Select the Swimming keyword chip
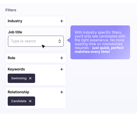Screen dimensions: 137x137 click(x=21, y=78)
